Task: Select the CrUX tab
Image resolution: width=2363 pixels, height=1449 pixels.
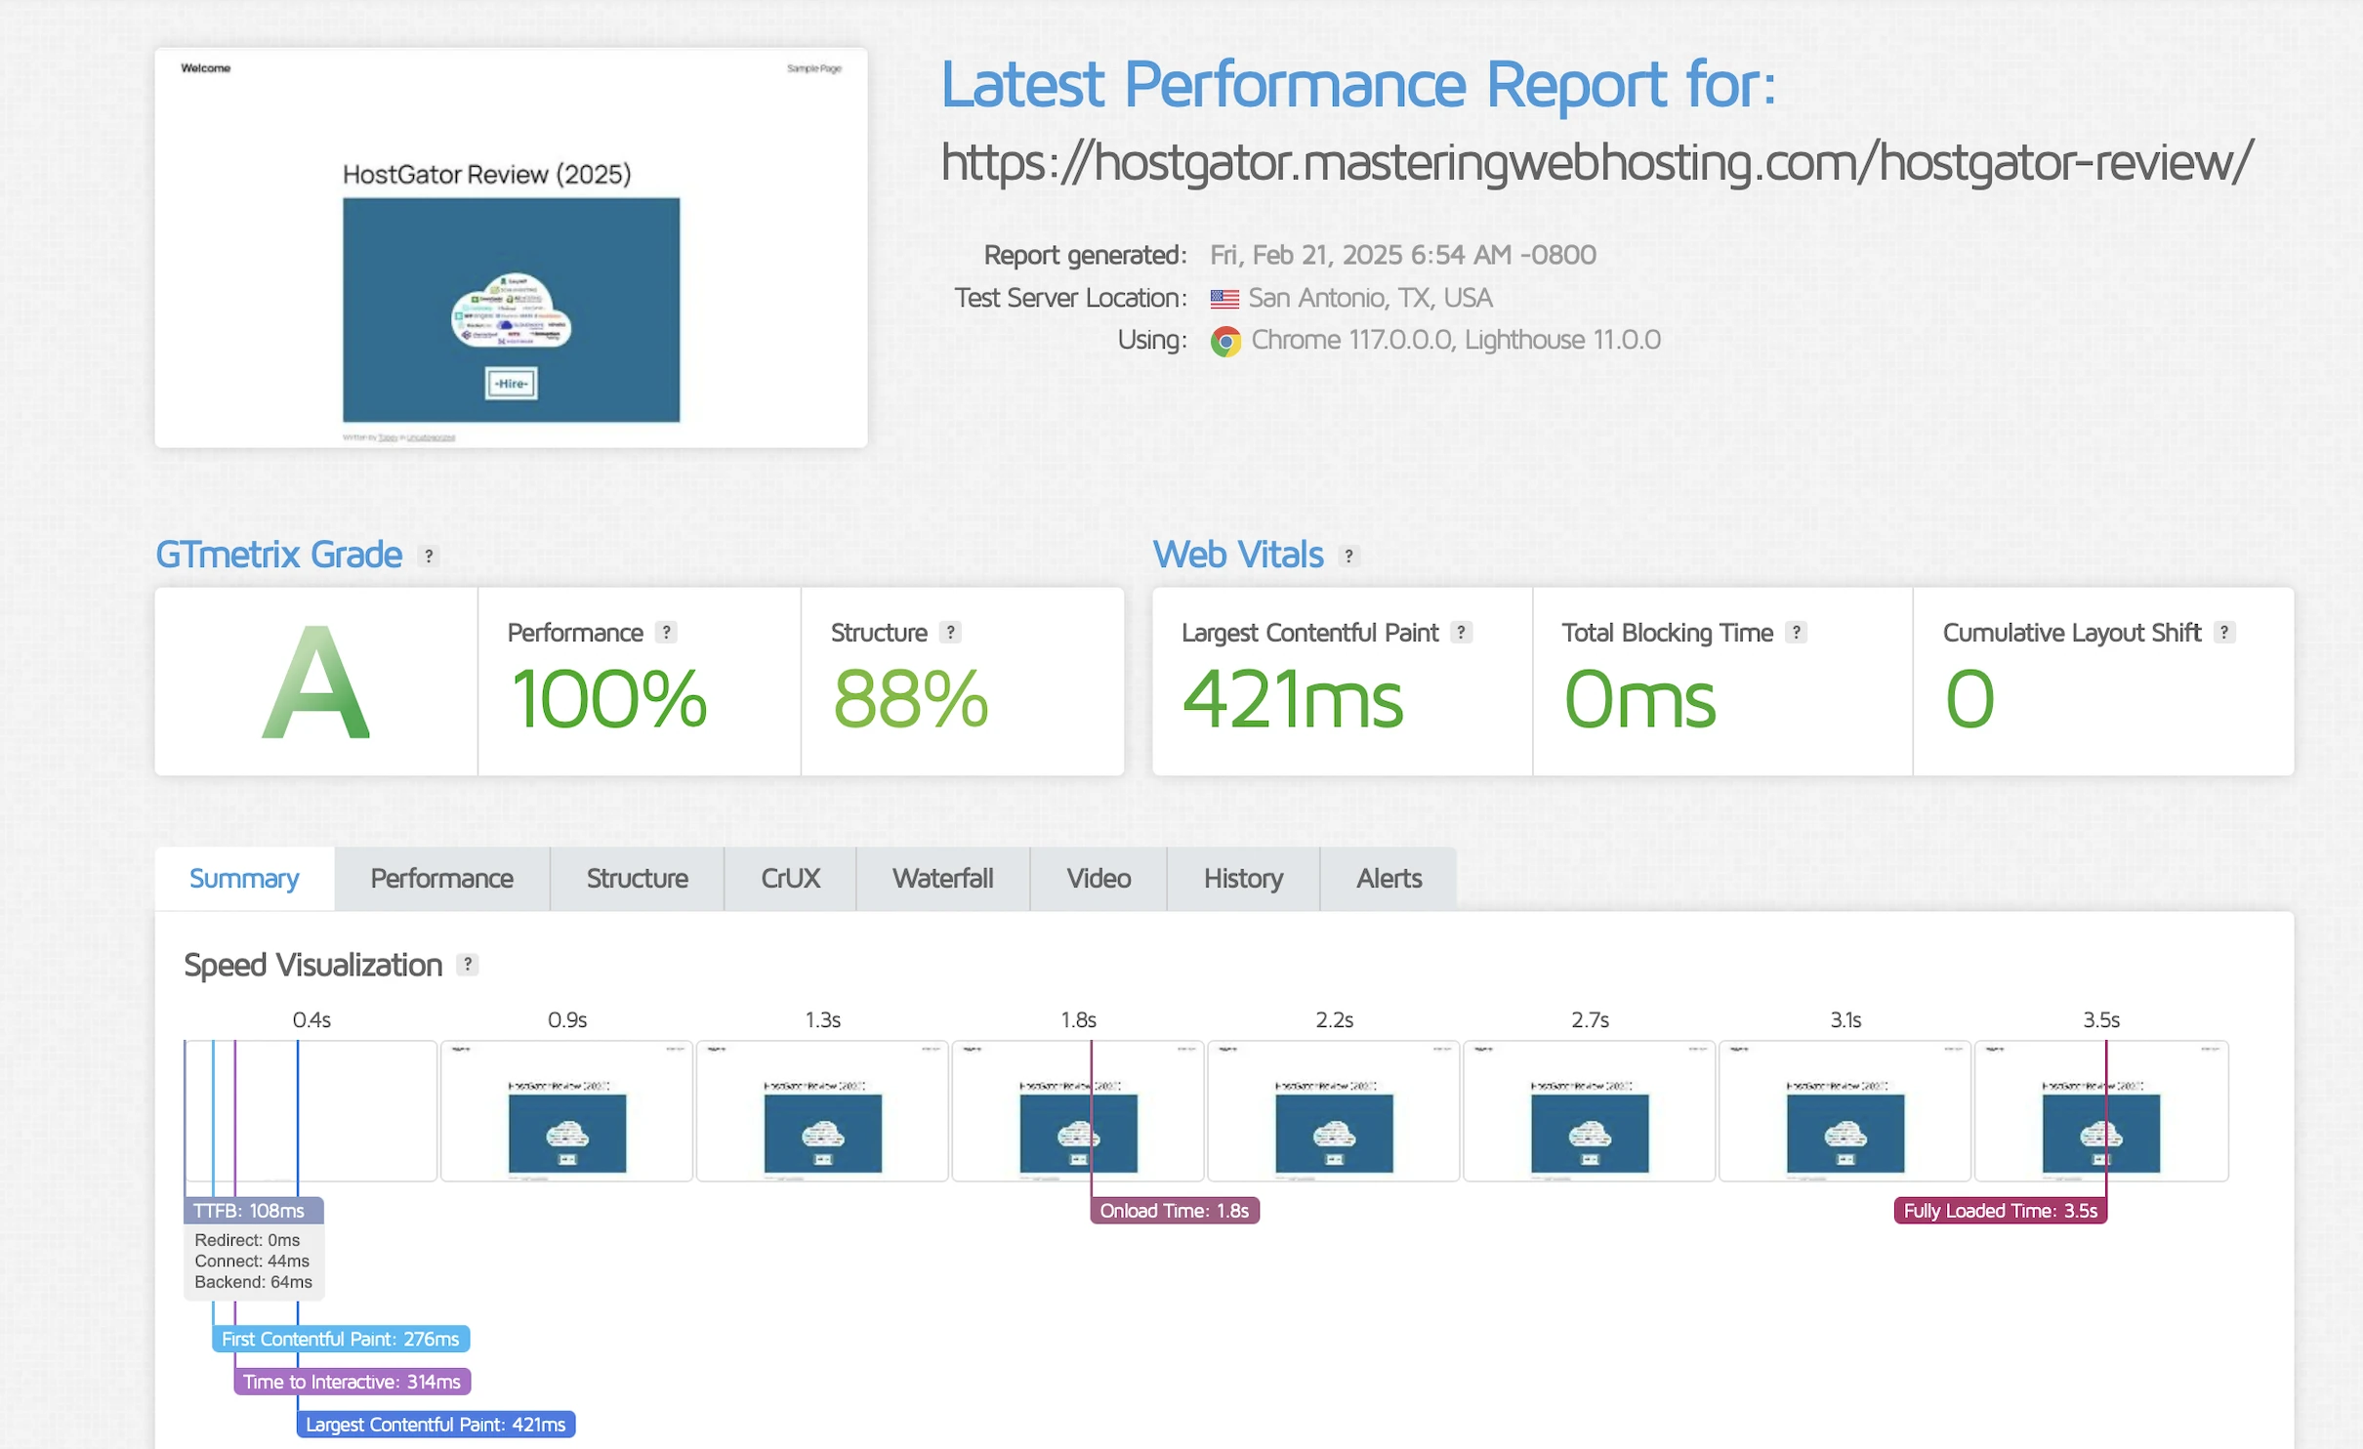Action: coord(790,879)
